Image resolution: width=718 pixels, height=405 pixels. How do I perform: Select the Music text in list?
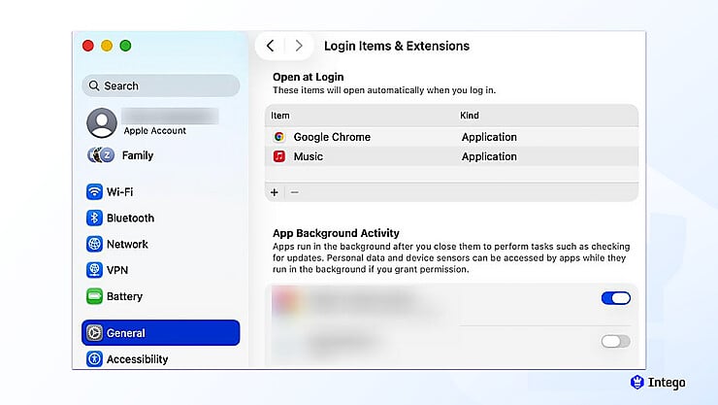[x=309, y=156]
